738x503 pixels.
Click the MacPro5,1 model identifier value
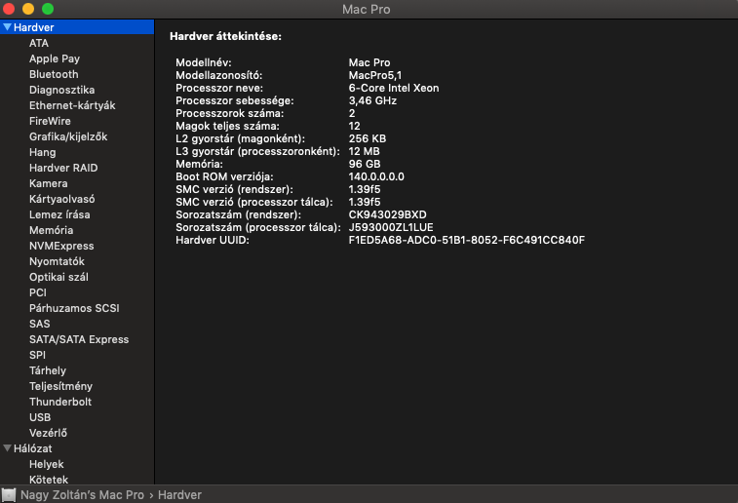375,75
